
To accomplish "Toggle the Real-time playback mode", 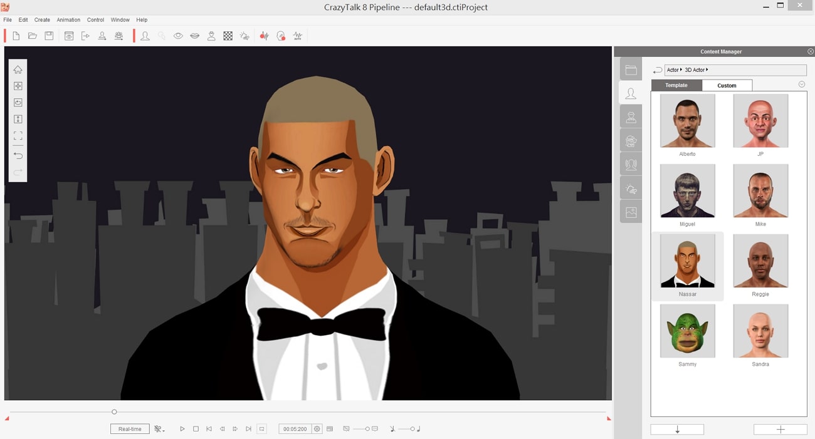I will click(x=130, y=429).
